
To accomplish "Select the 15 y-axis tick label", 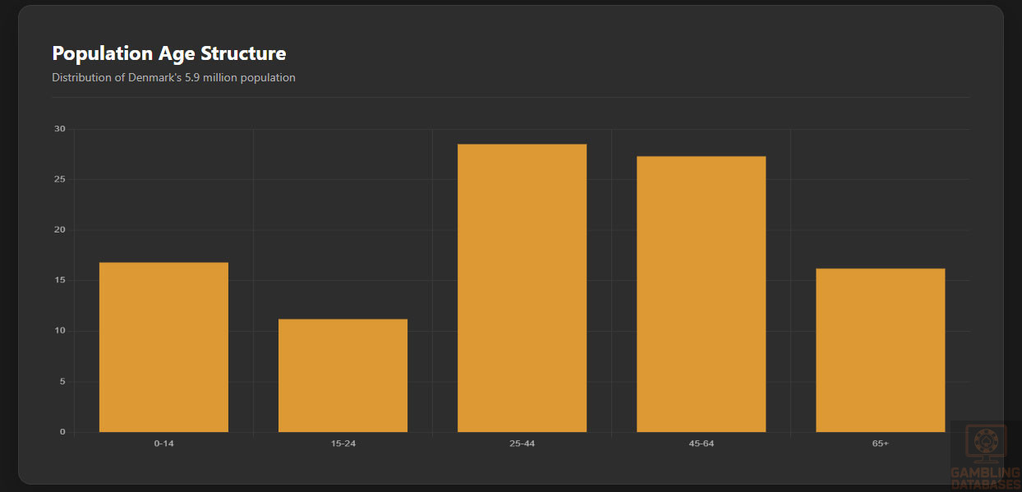I will coord(59,280).
